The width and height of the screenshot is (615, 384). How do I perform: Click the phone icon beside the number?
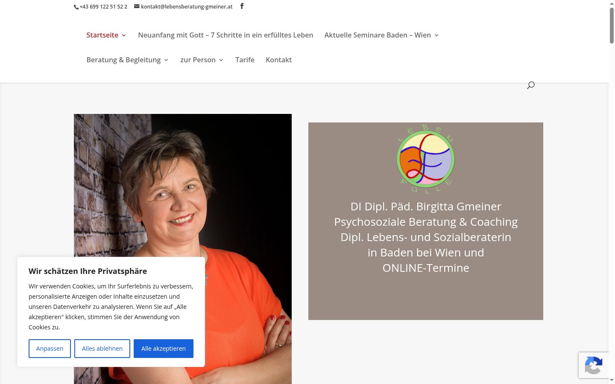[x=76, y=7]
